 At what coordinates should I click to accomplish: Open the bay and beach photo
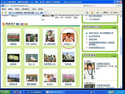coord(13,78)
